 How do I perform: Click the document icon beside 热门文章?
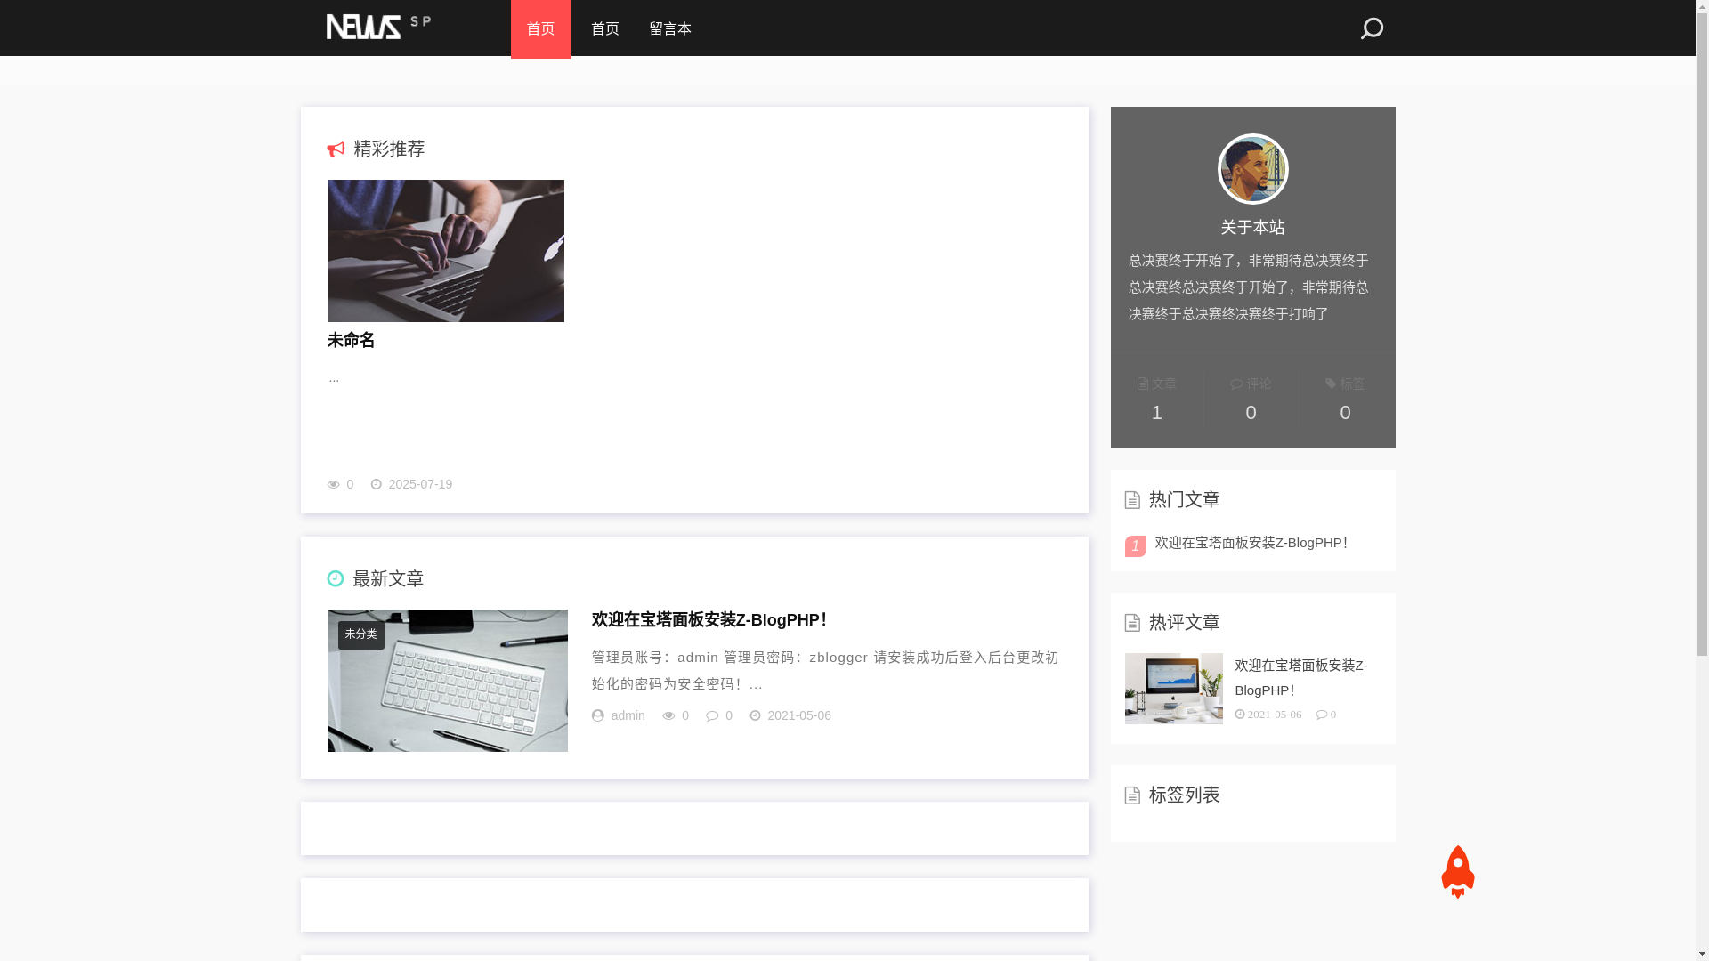1132,500
